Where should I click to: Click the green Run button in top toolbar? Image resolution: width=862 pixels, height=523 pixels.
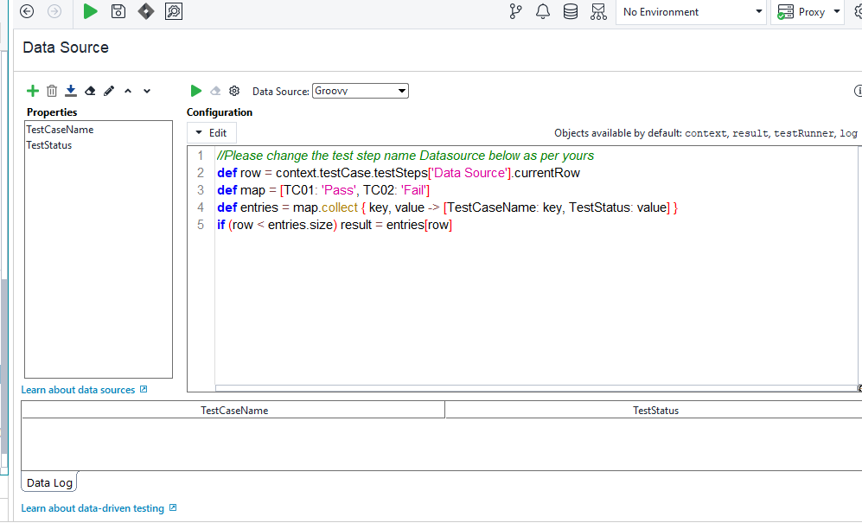91,11
